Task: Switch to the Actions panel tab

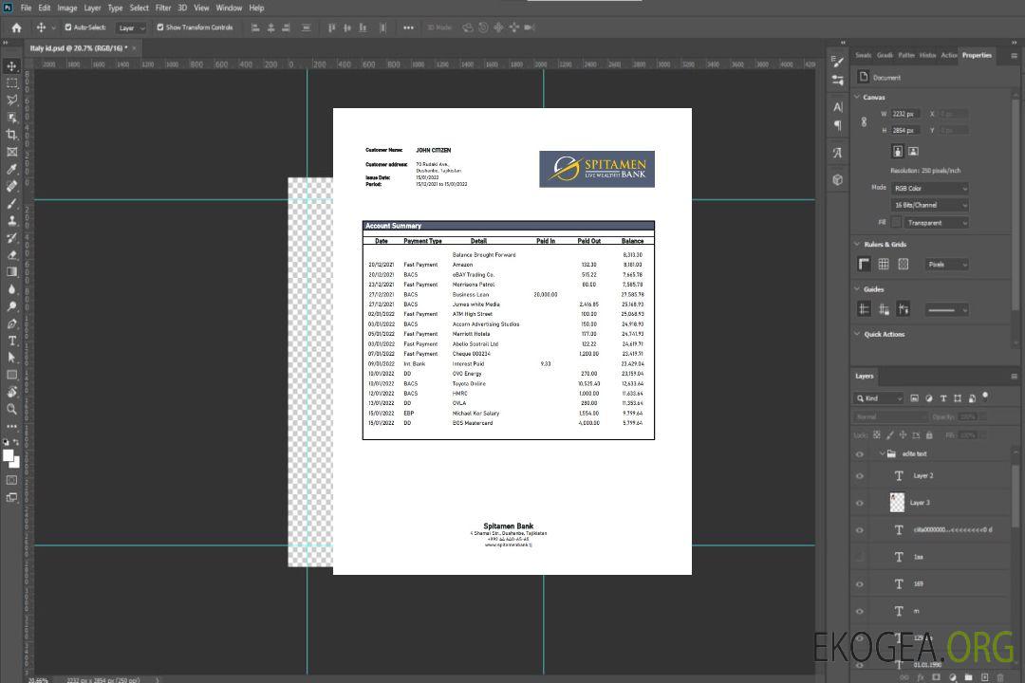Action: coord(948,55)
